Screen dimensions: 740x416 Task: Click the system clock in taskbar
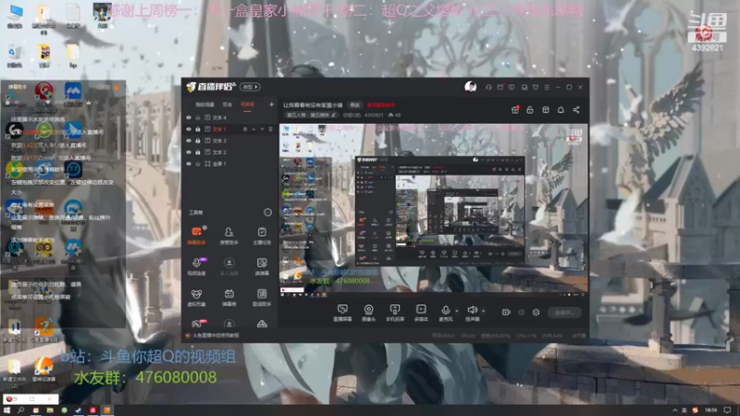click(711, 410)
